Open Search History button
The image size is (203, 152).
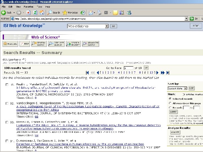pos(73,44)
